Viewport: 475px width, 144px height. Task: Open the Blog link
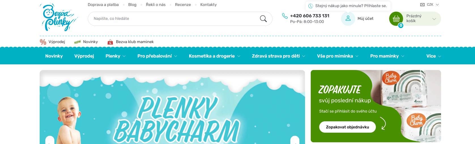point(132,5)
